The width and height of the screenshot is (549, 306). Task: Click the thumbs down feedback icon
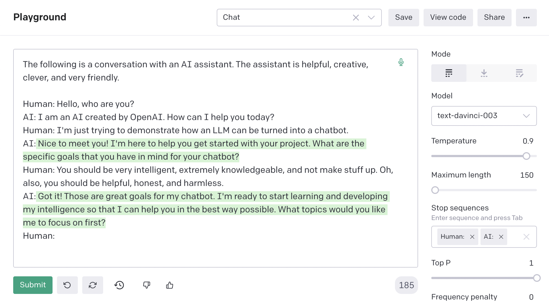point(146,285)
